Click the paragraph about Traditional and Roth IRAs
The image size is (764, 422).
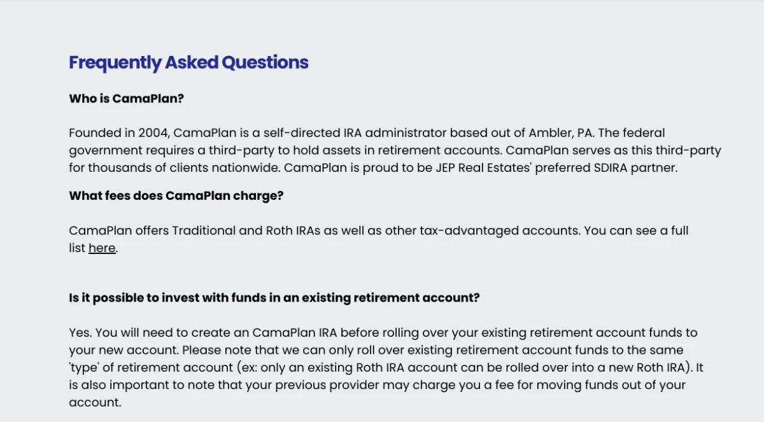click(x=379, y=239)
